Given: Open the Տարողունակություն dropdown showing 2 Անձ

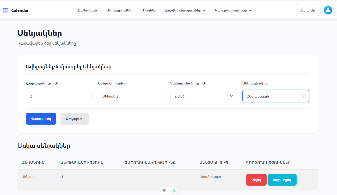Looking at the screenshot, I should point(204,96).
